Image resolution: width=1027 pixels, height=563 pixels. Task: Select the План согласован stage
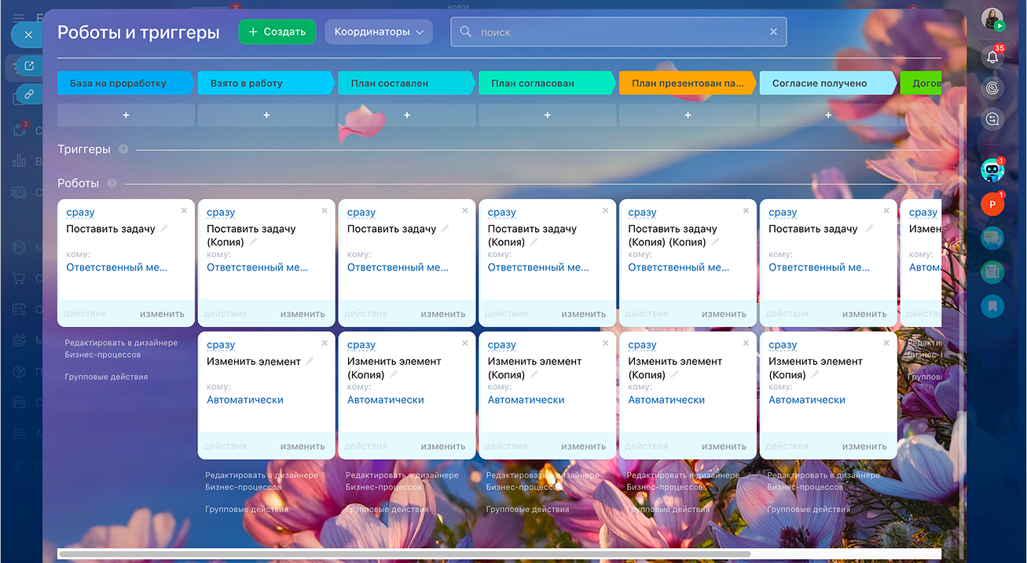(548, 83)
